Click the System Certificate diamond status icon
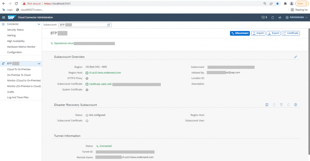Screen dimensions: 310x161 (87, 90)
